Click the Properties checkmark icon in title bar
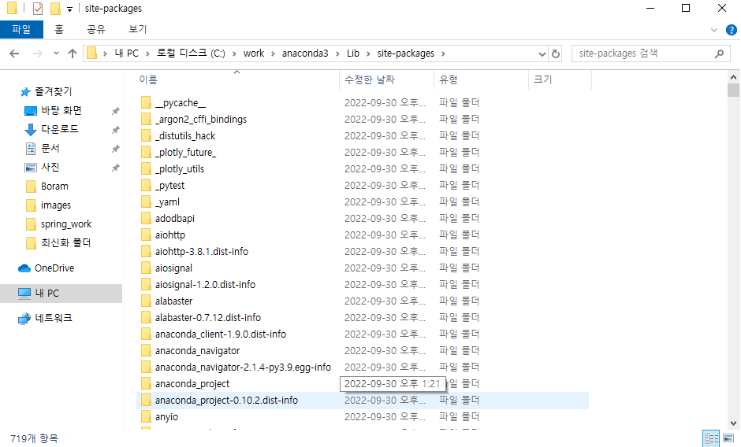The width and height of the screenshot is (741, 447). coord(38,9)
